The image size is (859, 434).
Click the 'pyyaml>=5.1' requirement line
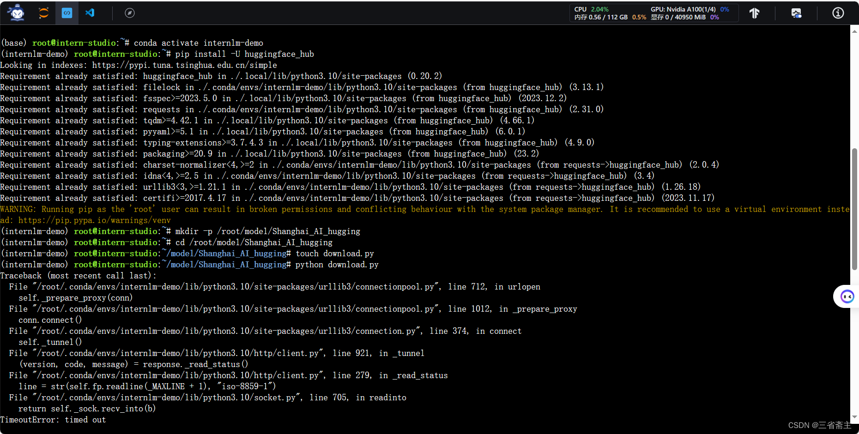[263, 132]
